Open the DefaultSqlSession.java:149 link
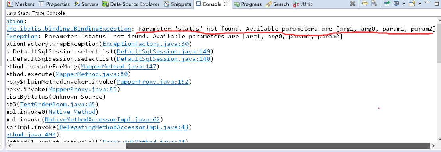The height and width of the screenshot is (152, 441). (164, 52)
